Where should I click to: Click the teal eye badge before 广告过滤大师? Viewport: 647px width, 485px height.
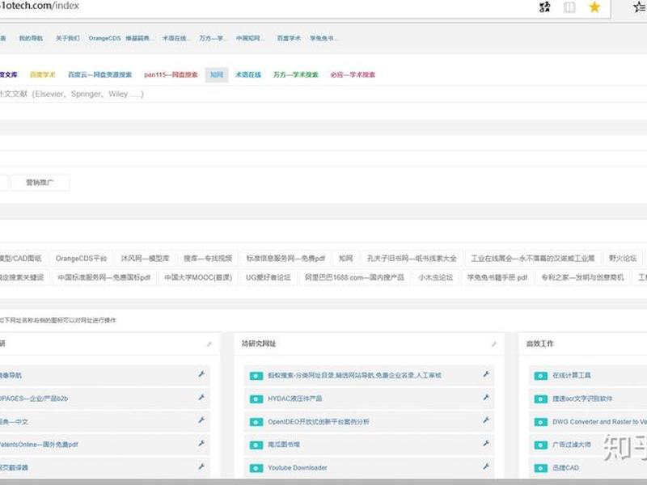coord(540,445)
